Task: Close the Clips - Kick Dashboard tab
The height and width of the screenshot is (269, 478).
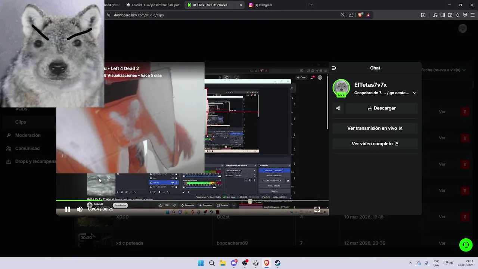Action: [240, 5]
